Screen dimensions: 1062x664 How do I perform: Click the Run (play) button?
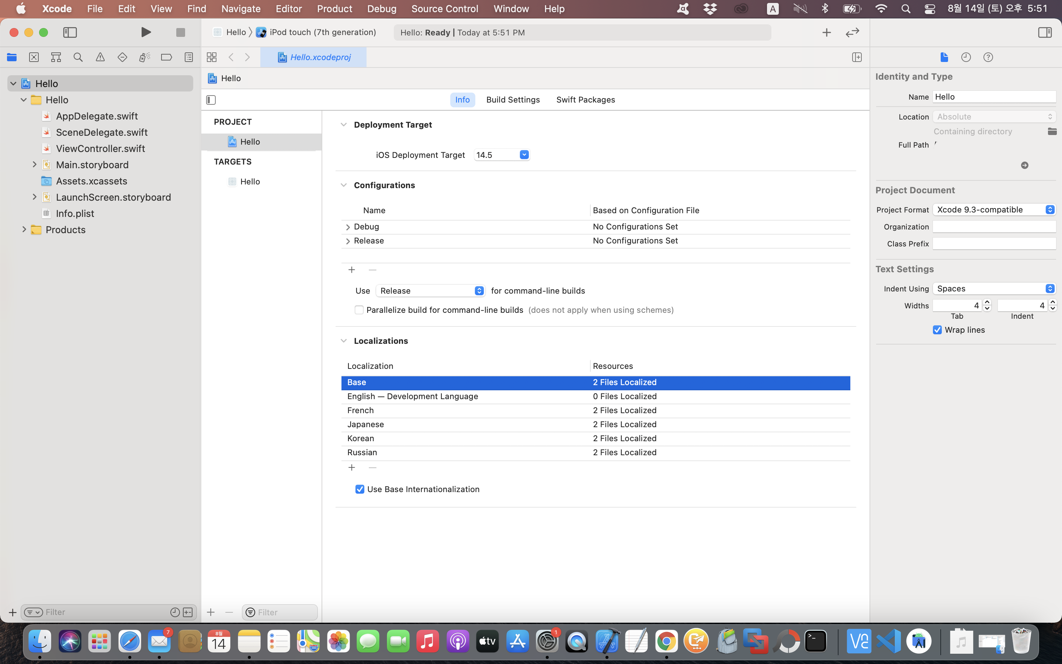click(146, 32)
